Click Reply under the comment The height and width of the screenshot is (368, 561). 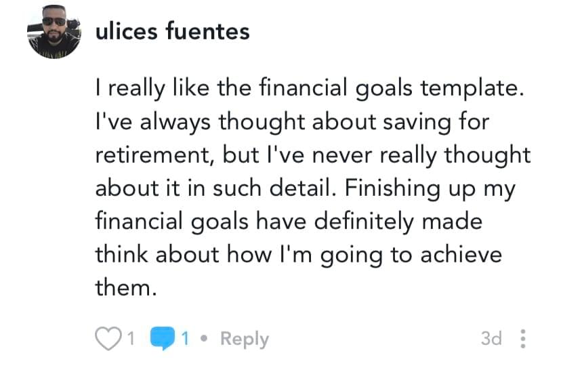pos(245,339)
